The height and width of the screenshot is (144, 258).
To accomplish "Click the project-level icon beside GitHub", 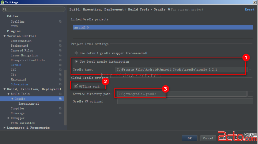I will click(60, 65).
